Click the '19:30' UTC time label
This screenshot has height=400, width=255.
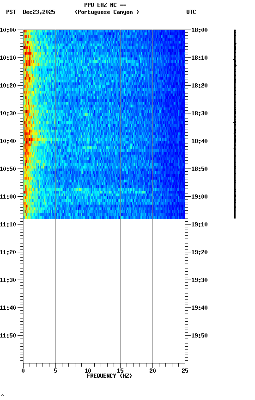click(x=200, y=280)
